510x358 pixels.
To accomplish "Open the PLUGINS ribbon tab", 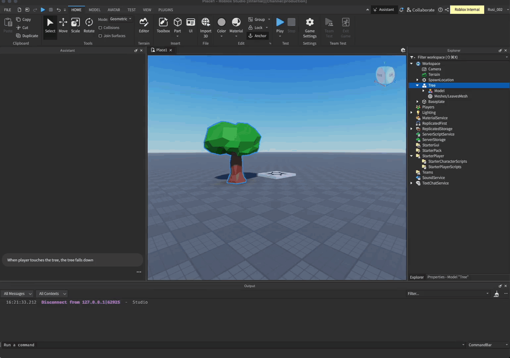I will click(x=166, y=10).
